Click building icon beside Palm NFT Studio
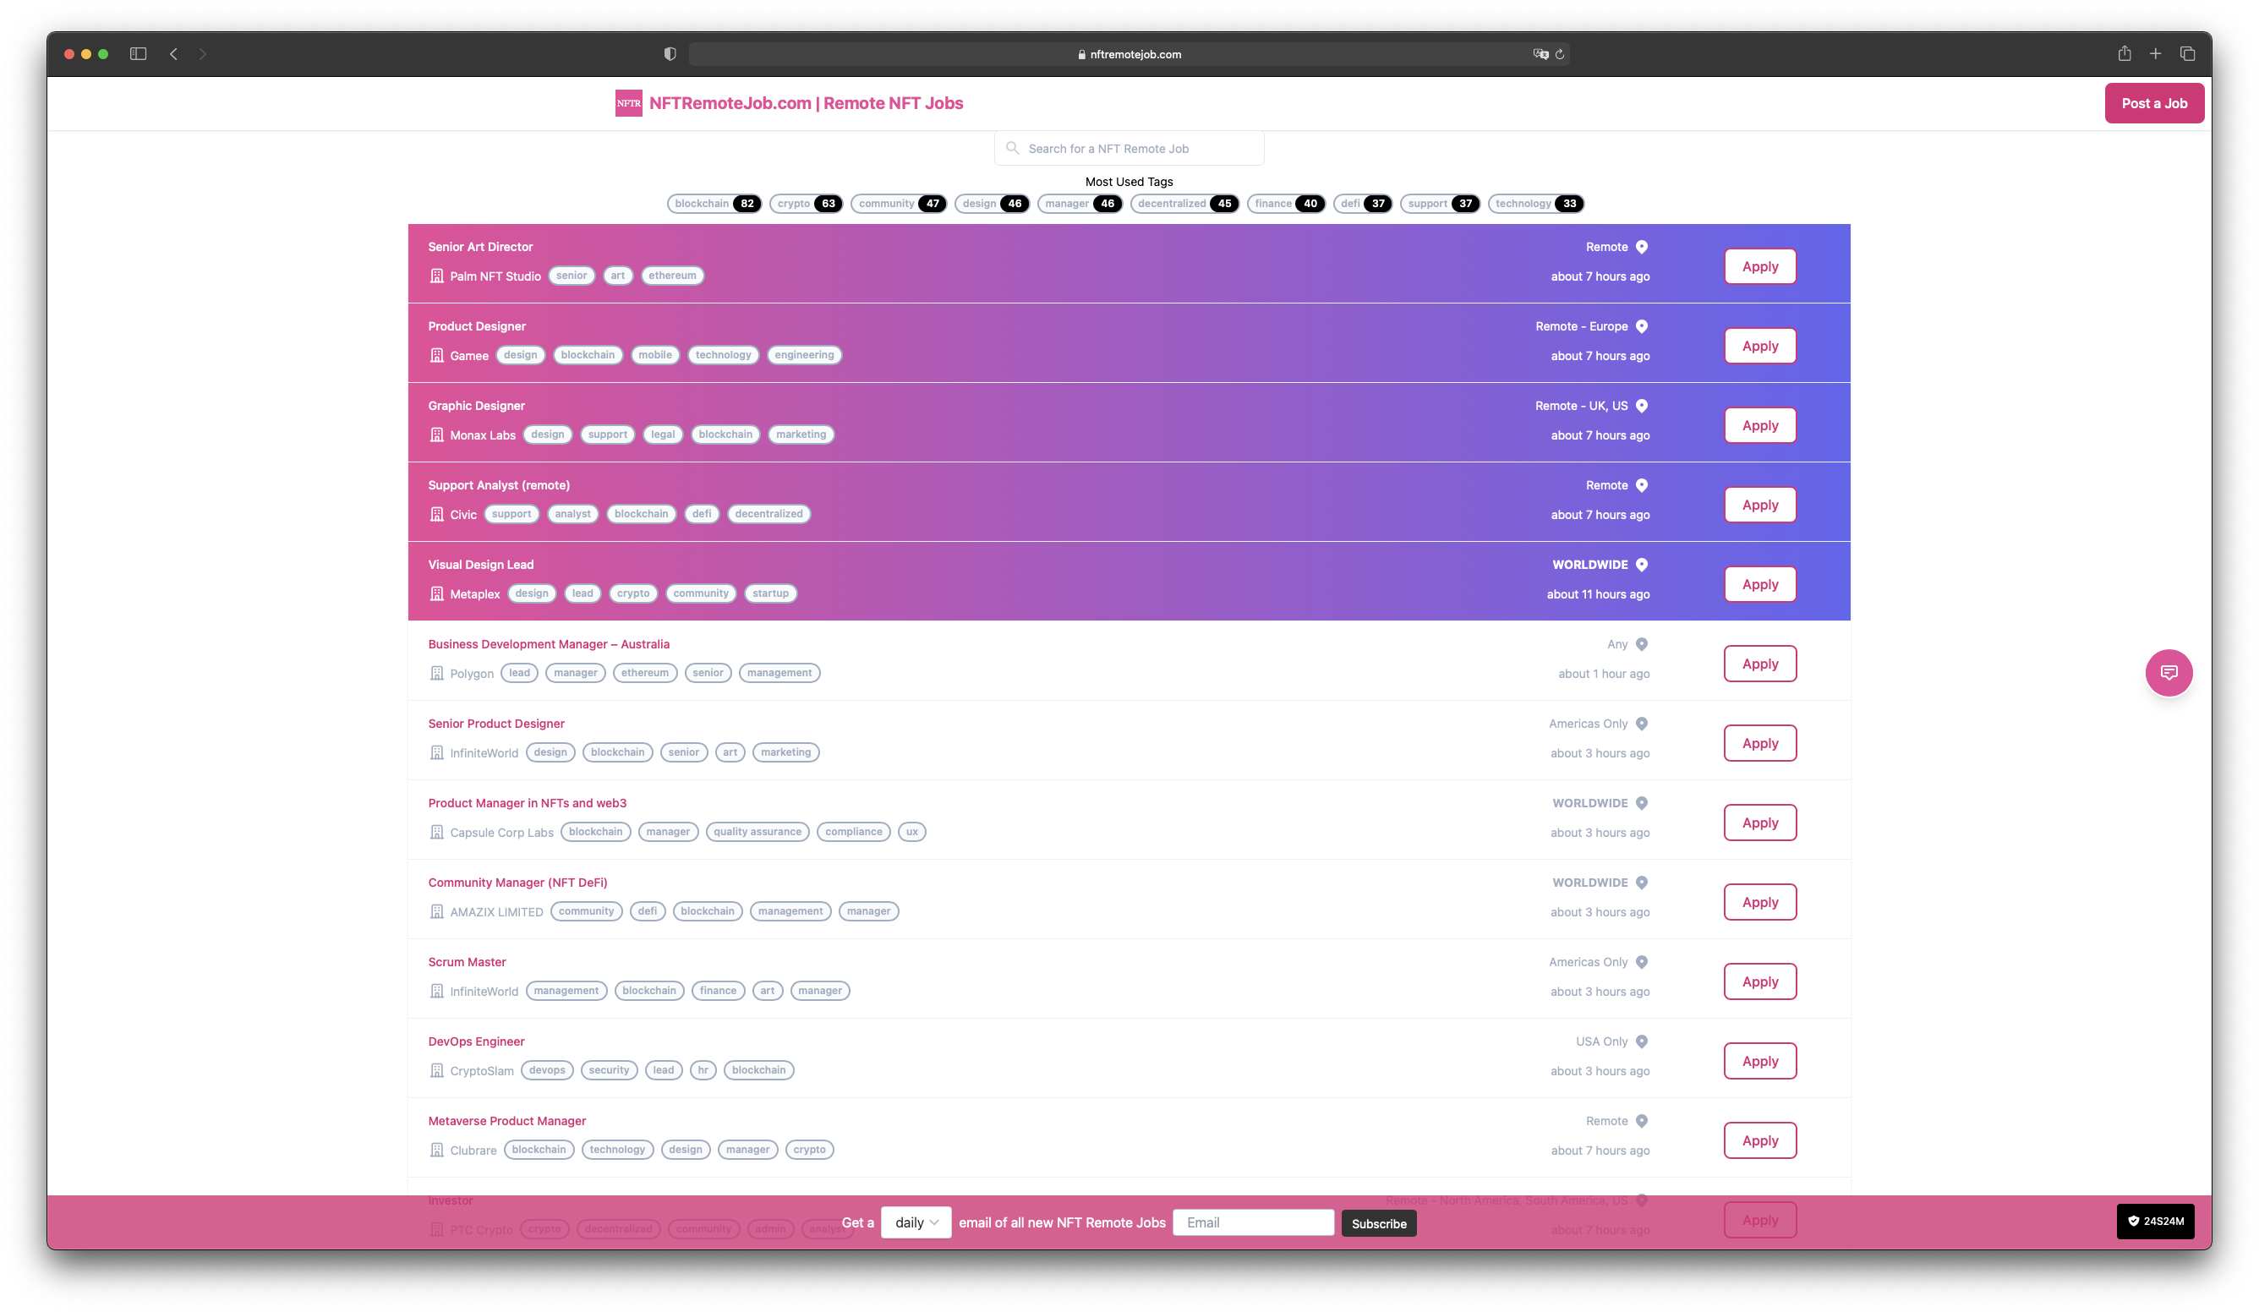This screenshot has width=2259, height=1312. (436, 276)
